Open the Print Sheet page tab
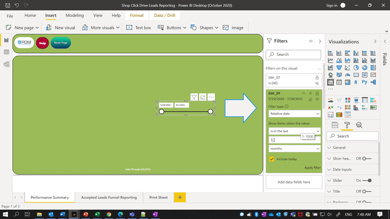 158,198
